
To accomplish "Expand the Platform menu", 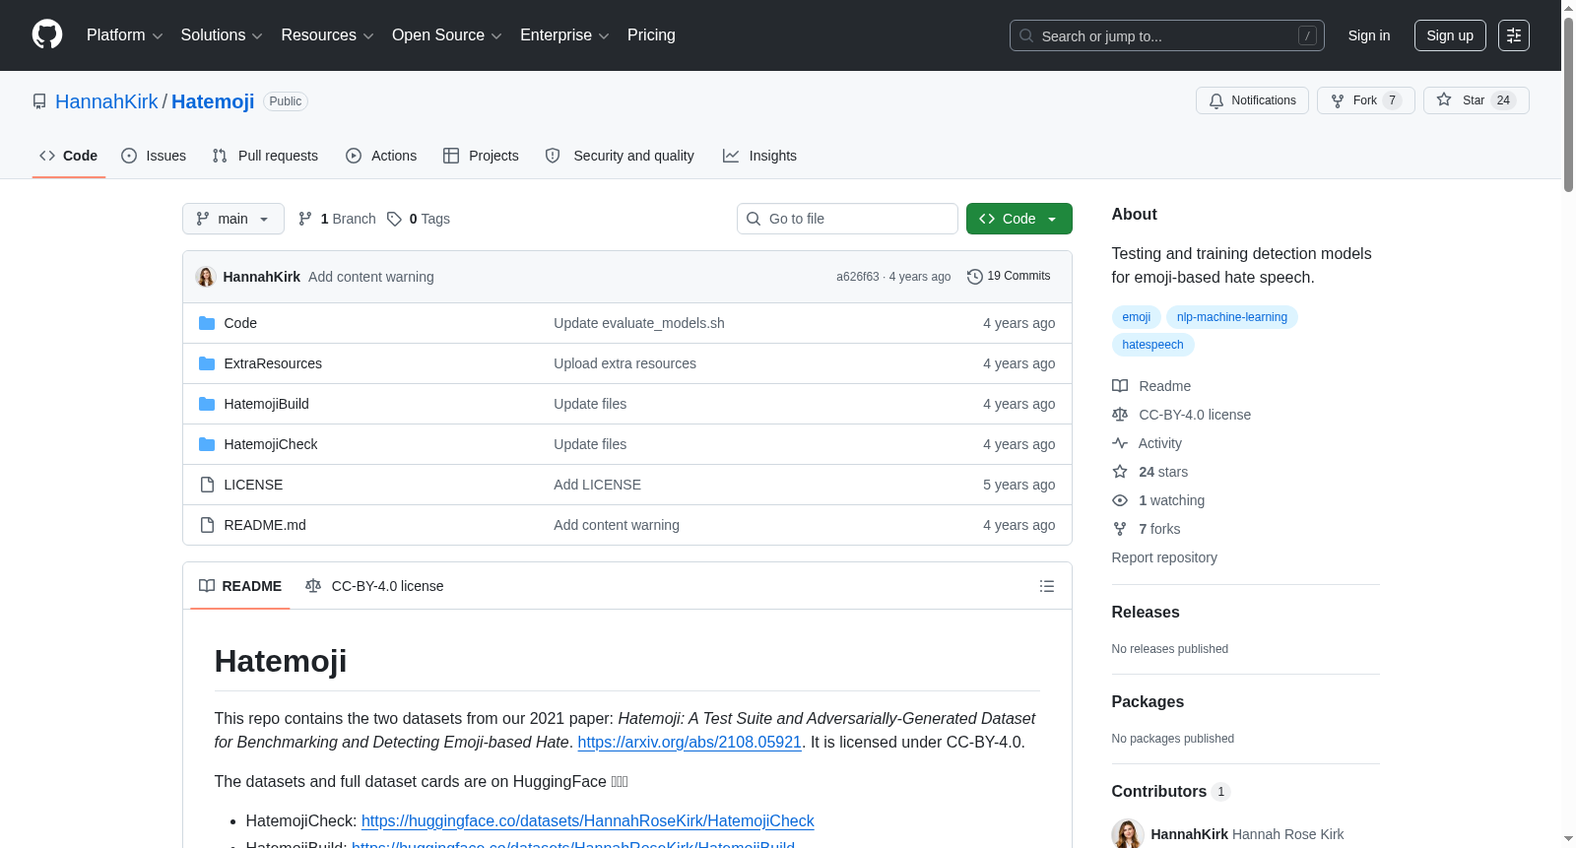I will pos(124,35).
